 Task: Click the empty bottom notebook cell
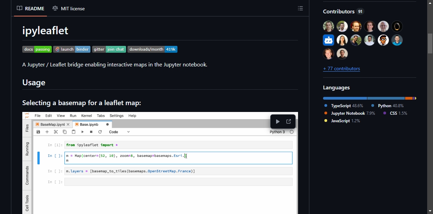pyautogui.click(x=178, y=182)
